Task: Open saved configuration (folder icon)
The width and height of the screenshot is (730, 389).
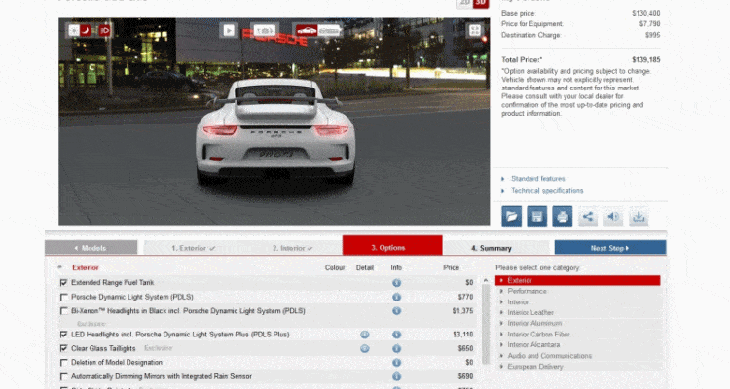Action: point(511,216)
